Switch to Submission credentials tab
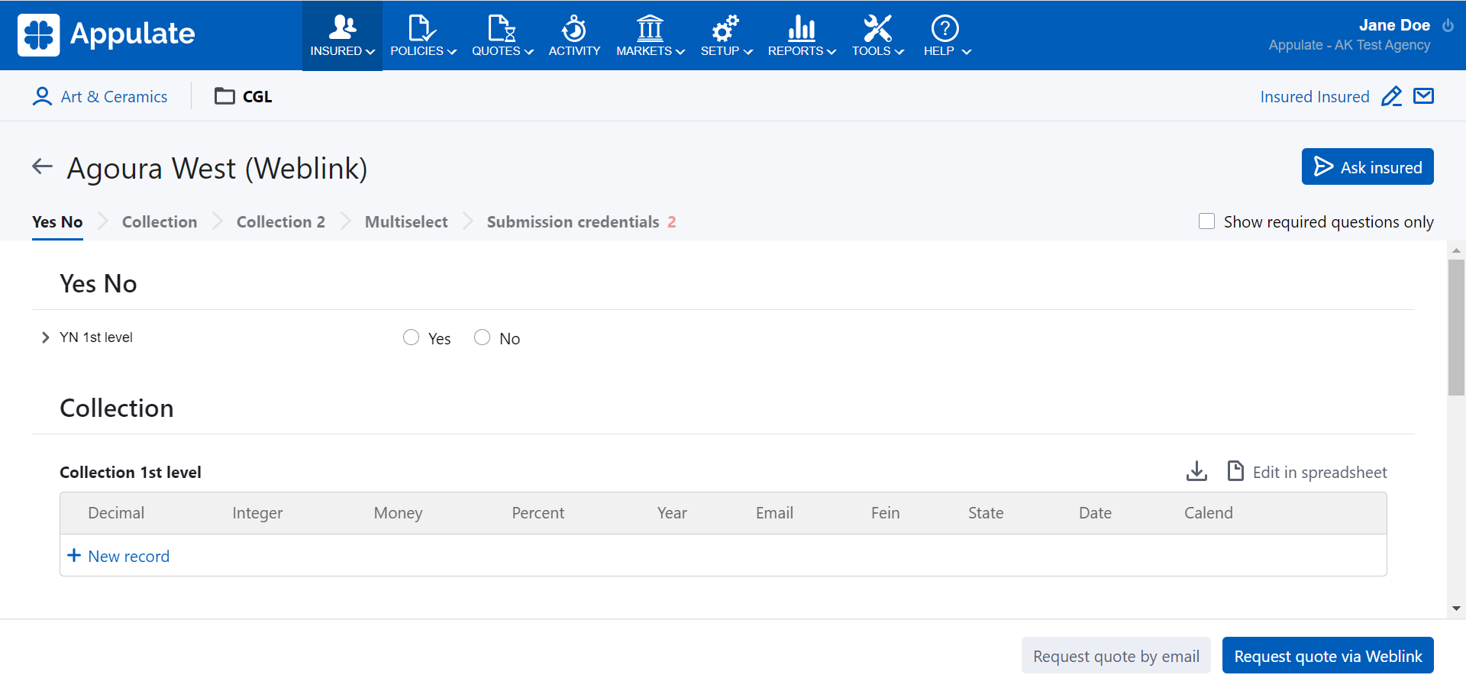Image resolution: width=1466 pixels, height=691 pixels. [573, 222]
